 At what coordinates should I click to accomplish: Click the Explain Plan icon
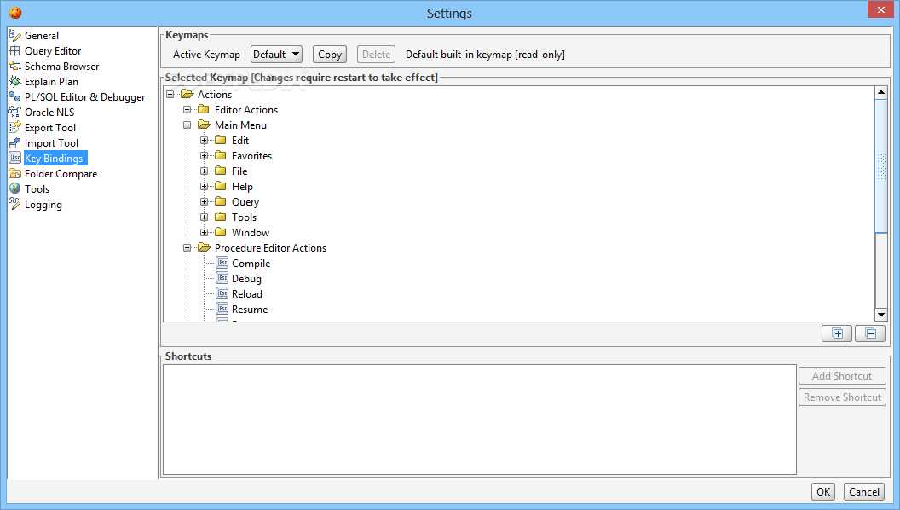click(15, 82)
